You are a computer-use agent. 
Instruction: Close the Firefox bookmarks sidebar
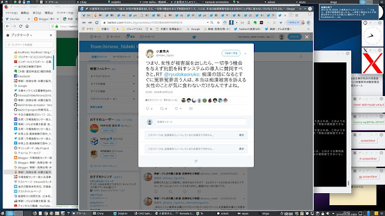coord(51,35)
